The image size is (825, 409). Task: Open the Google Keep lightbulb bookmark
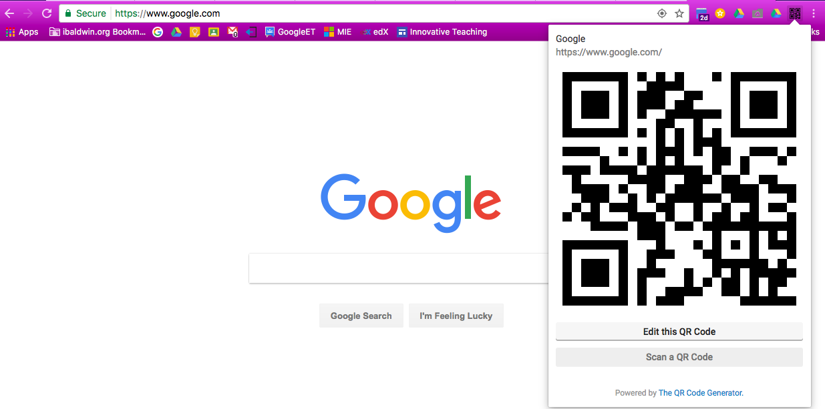tap(195, 32)
